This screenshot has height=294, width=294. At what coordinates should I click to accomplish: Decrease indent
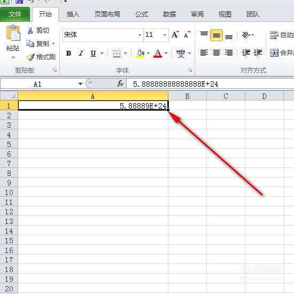click(246, 53)
